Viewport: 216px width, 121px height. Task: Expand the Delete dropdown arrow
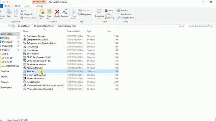(x=57, y=18)
